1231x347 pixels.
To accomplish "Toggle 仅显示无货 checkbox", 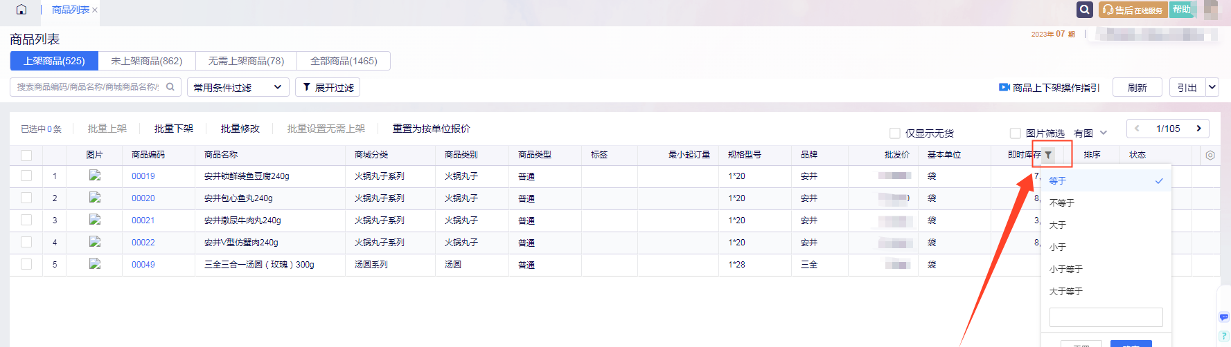I will [x=895, y=133].
